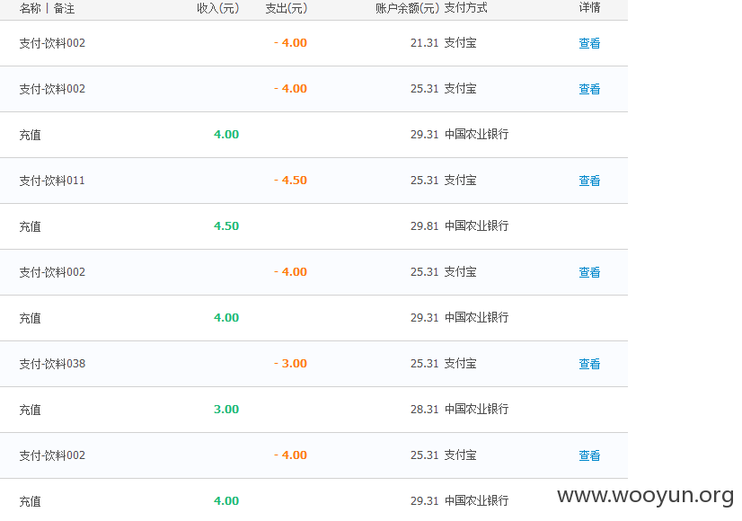The width and height of the screenshot is (742, 521).
Task: Click the - 4.50 expense amount
Action: [x=290, y=180]
